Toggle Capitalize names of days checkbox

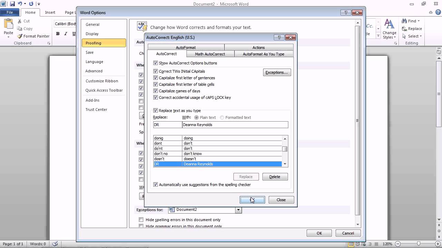pos(155,91)
